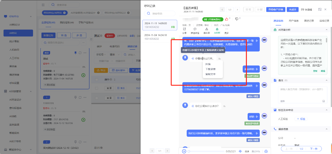
Task: Click the 分享 share icon
Action: coord(184,29)
